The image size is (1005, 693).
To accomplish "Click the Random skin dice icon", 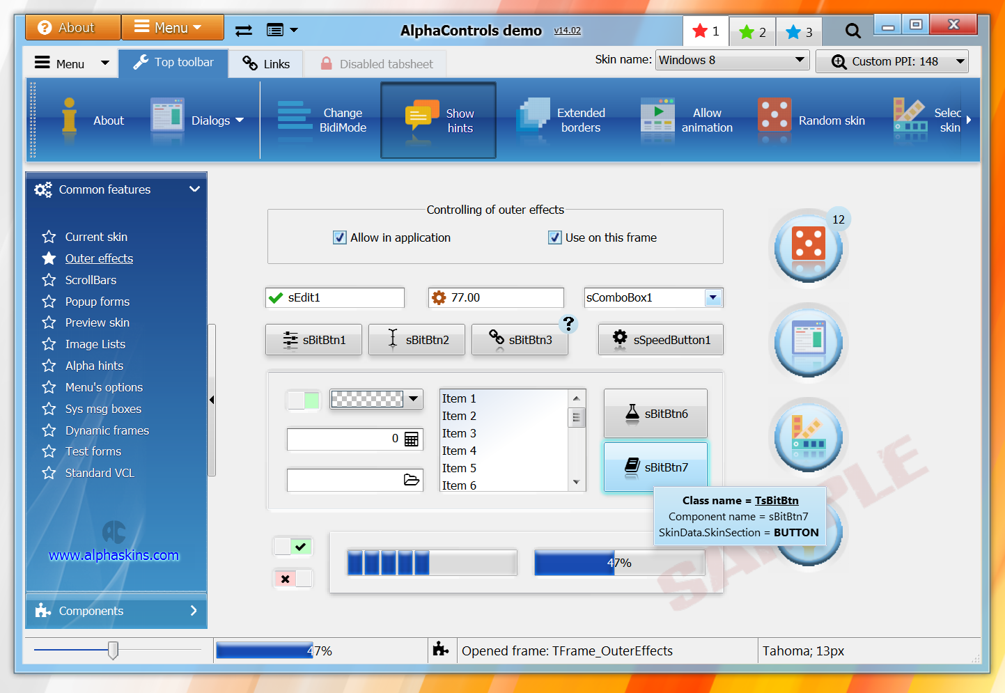I will (774, 116).
